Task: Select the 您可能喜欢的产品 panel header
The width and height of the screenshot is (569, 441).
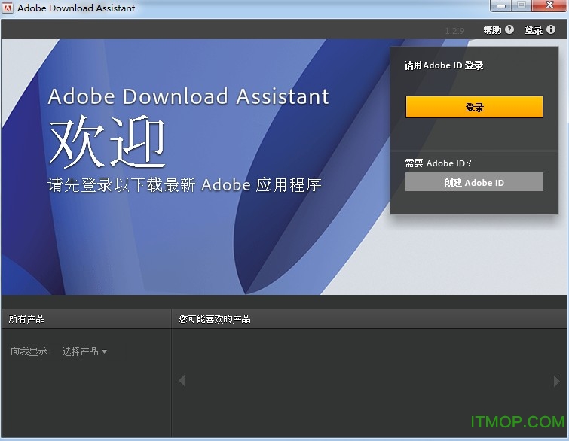Action: [215, 319]
